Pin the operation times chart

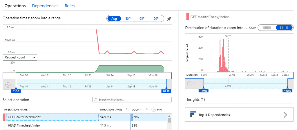coord(169,19)
